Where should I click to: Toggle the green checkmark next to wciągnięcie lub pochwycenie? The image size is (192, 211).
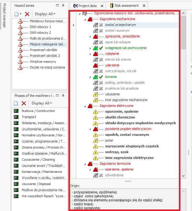pos(101,48)
